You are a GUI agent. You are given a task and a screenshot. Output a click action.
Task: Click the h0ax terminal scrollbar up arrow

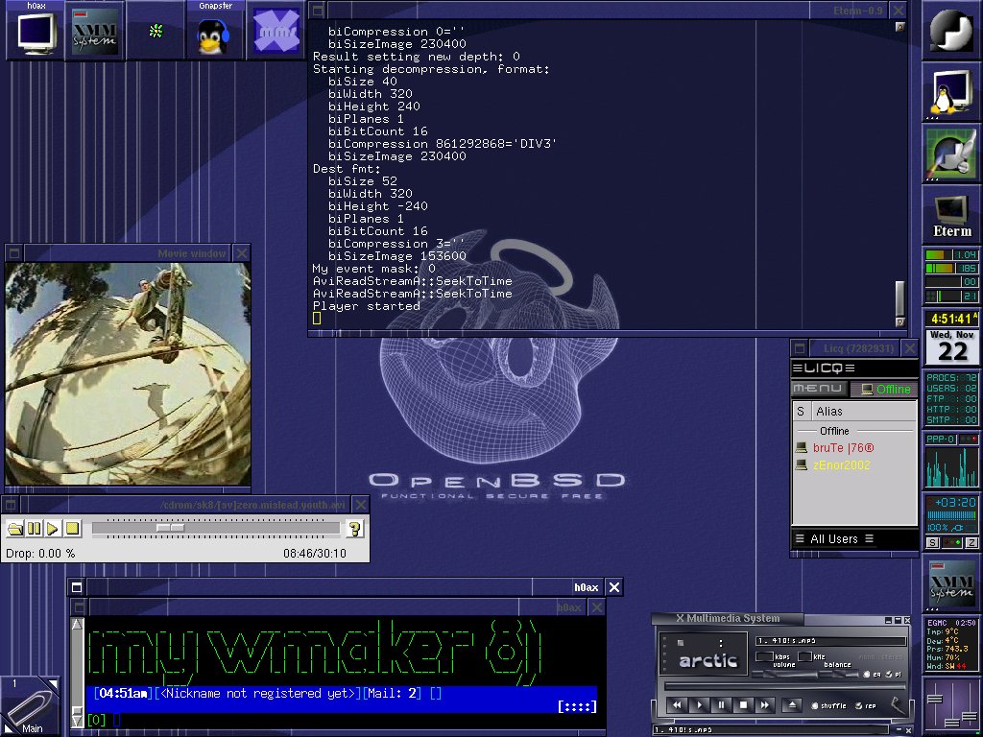(77, 624)
